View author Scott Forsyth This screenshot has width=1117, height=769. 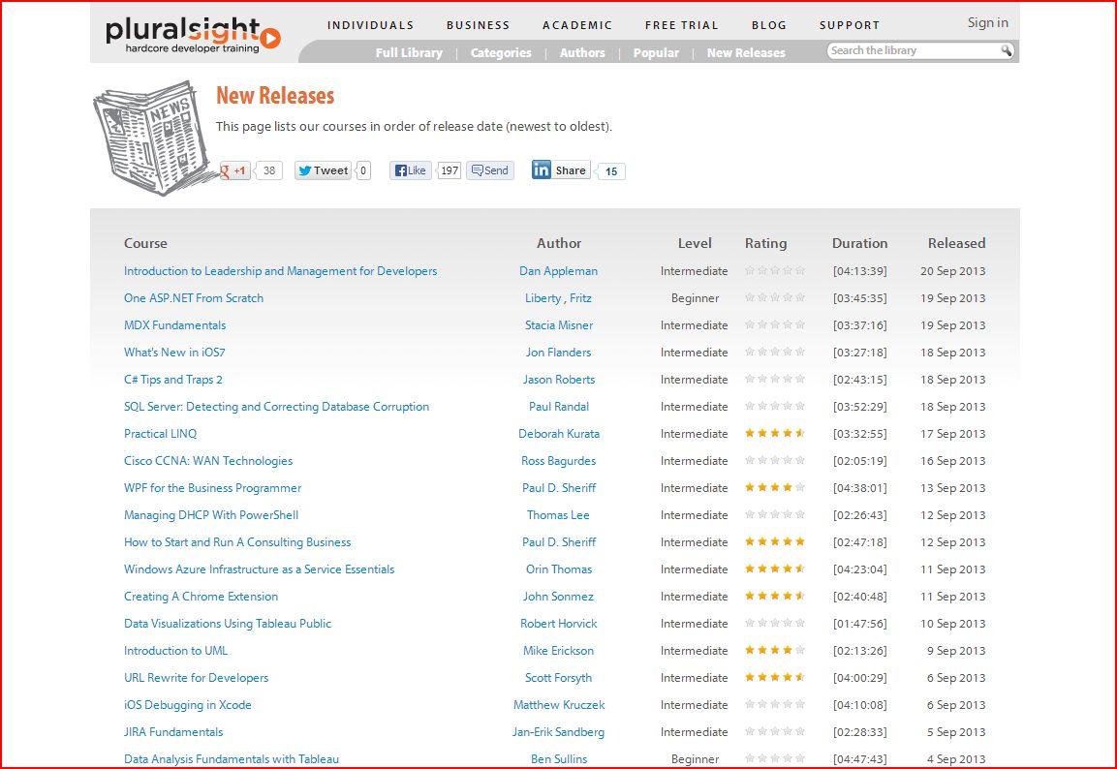558,677
